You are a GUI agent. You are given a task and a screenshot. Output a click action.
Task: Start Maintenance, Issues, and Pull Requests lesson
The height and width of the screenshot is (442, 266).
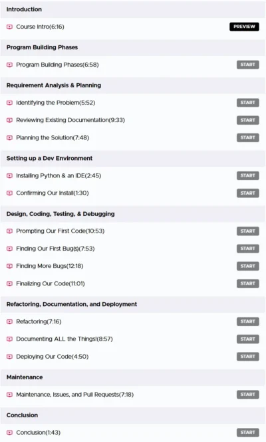point(248,395)
